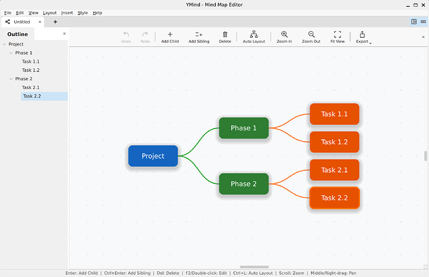Delete the selected node with trash icon
This screenshot has height=277, width=429.
click(225, 37)
